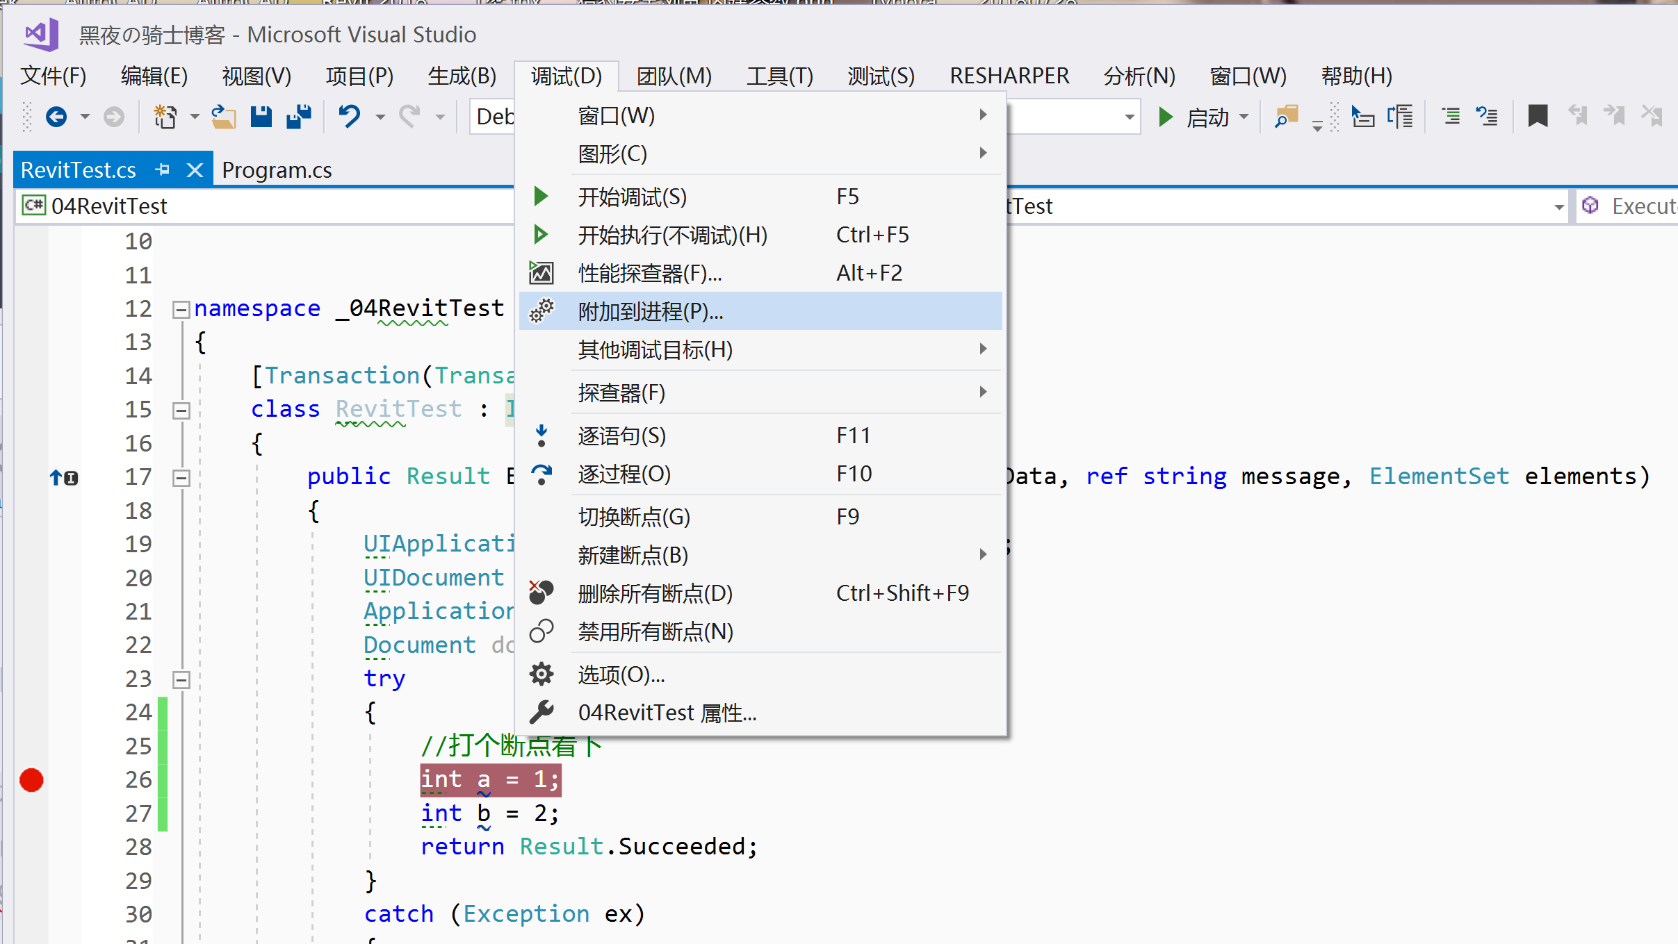The width and height of the screenshot is (1678, 944).
Task: Click the Comment out lines icon
Action: (x=1451, y=117)
